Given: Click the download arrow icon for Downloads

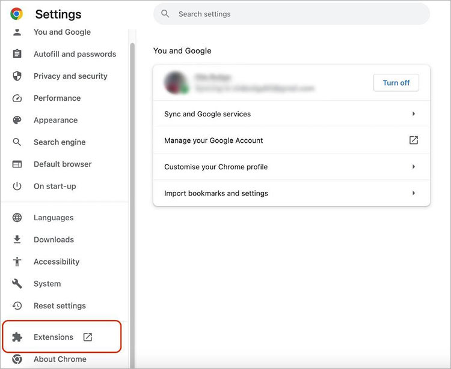Looking at the screenshot, I should pos(17,239).
